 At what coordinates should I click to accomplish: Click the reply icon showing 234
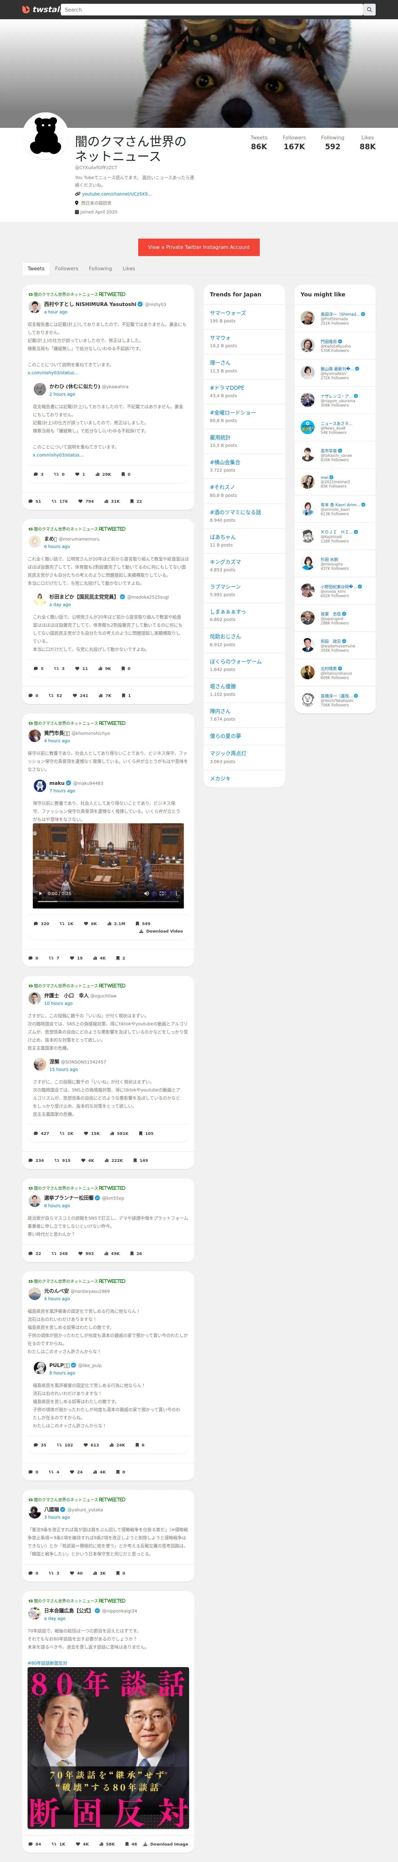tap(31, 1160)
